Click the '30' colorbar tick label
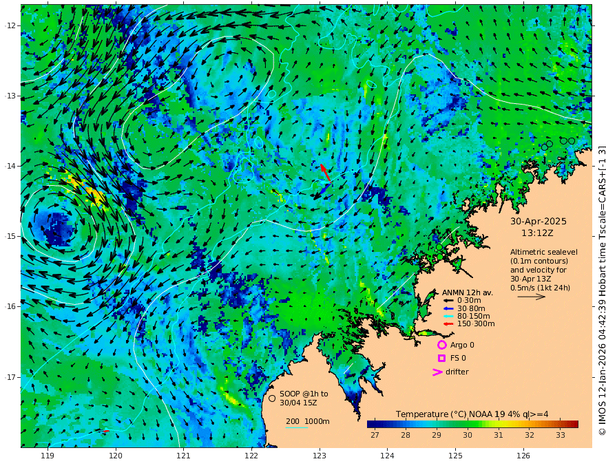Viewport: 606px width, 468px height. click(468, 435)
